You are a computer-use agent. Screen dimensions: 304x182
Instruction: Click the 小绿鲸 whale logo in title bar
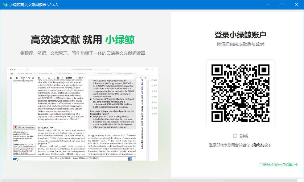tap(4, 5)
